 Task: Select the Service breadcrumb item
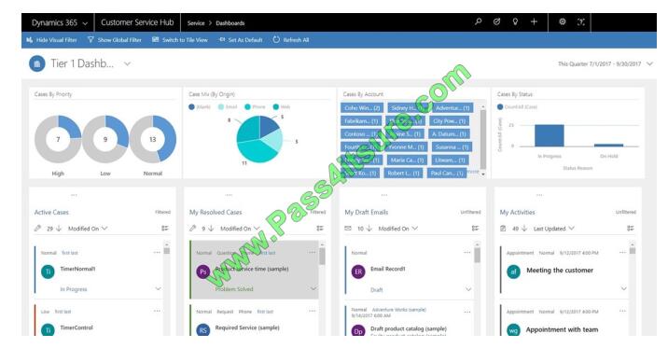point(196,23)
